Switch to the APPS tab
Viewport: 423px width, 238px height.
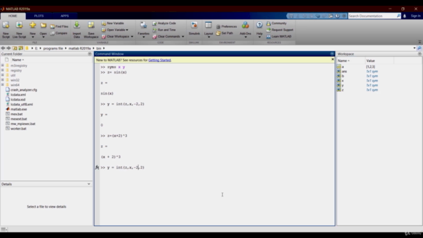click(x=65, y=16)
